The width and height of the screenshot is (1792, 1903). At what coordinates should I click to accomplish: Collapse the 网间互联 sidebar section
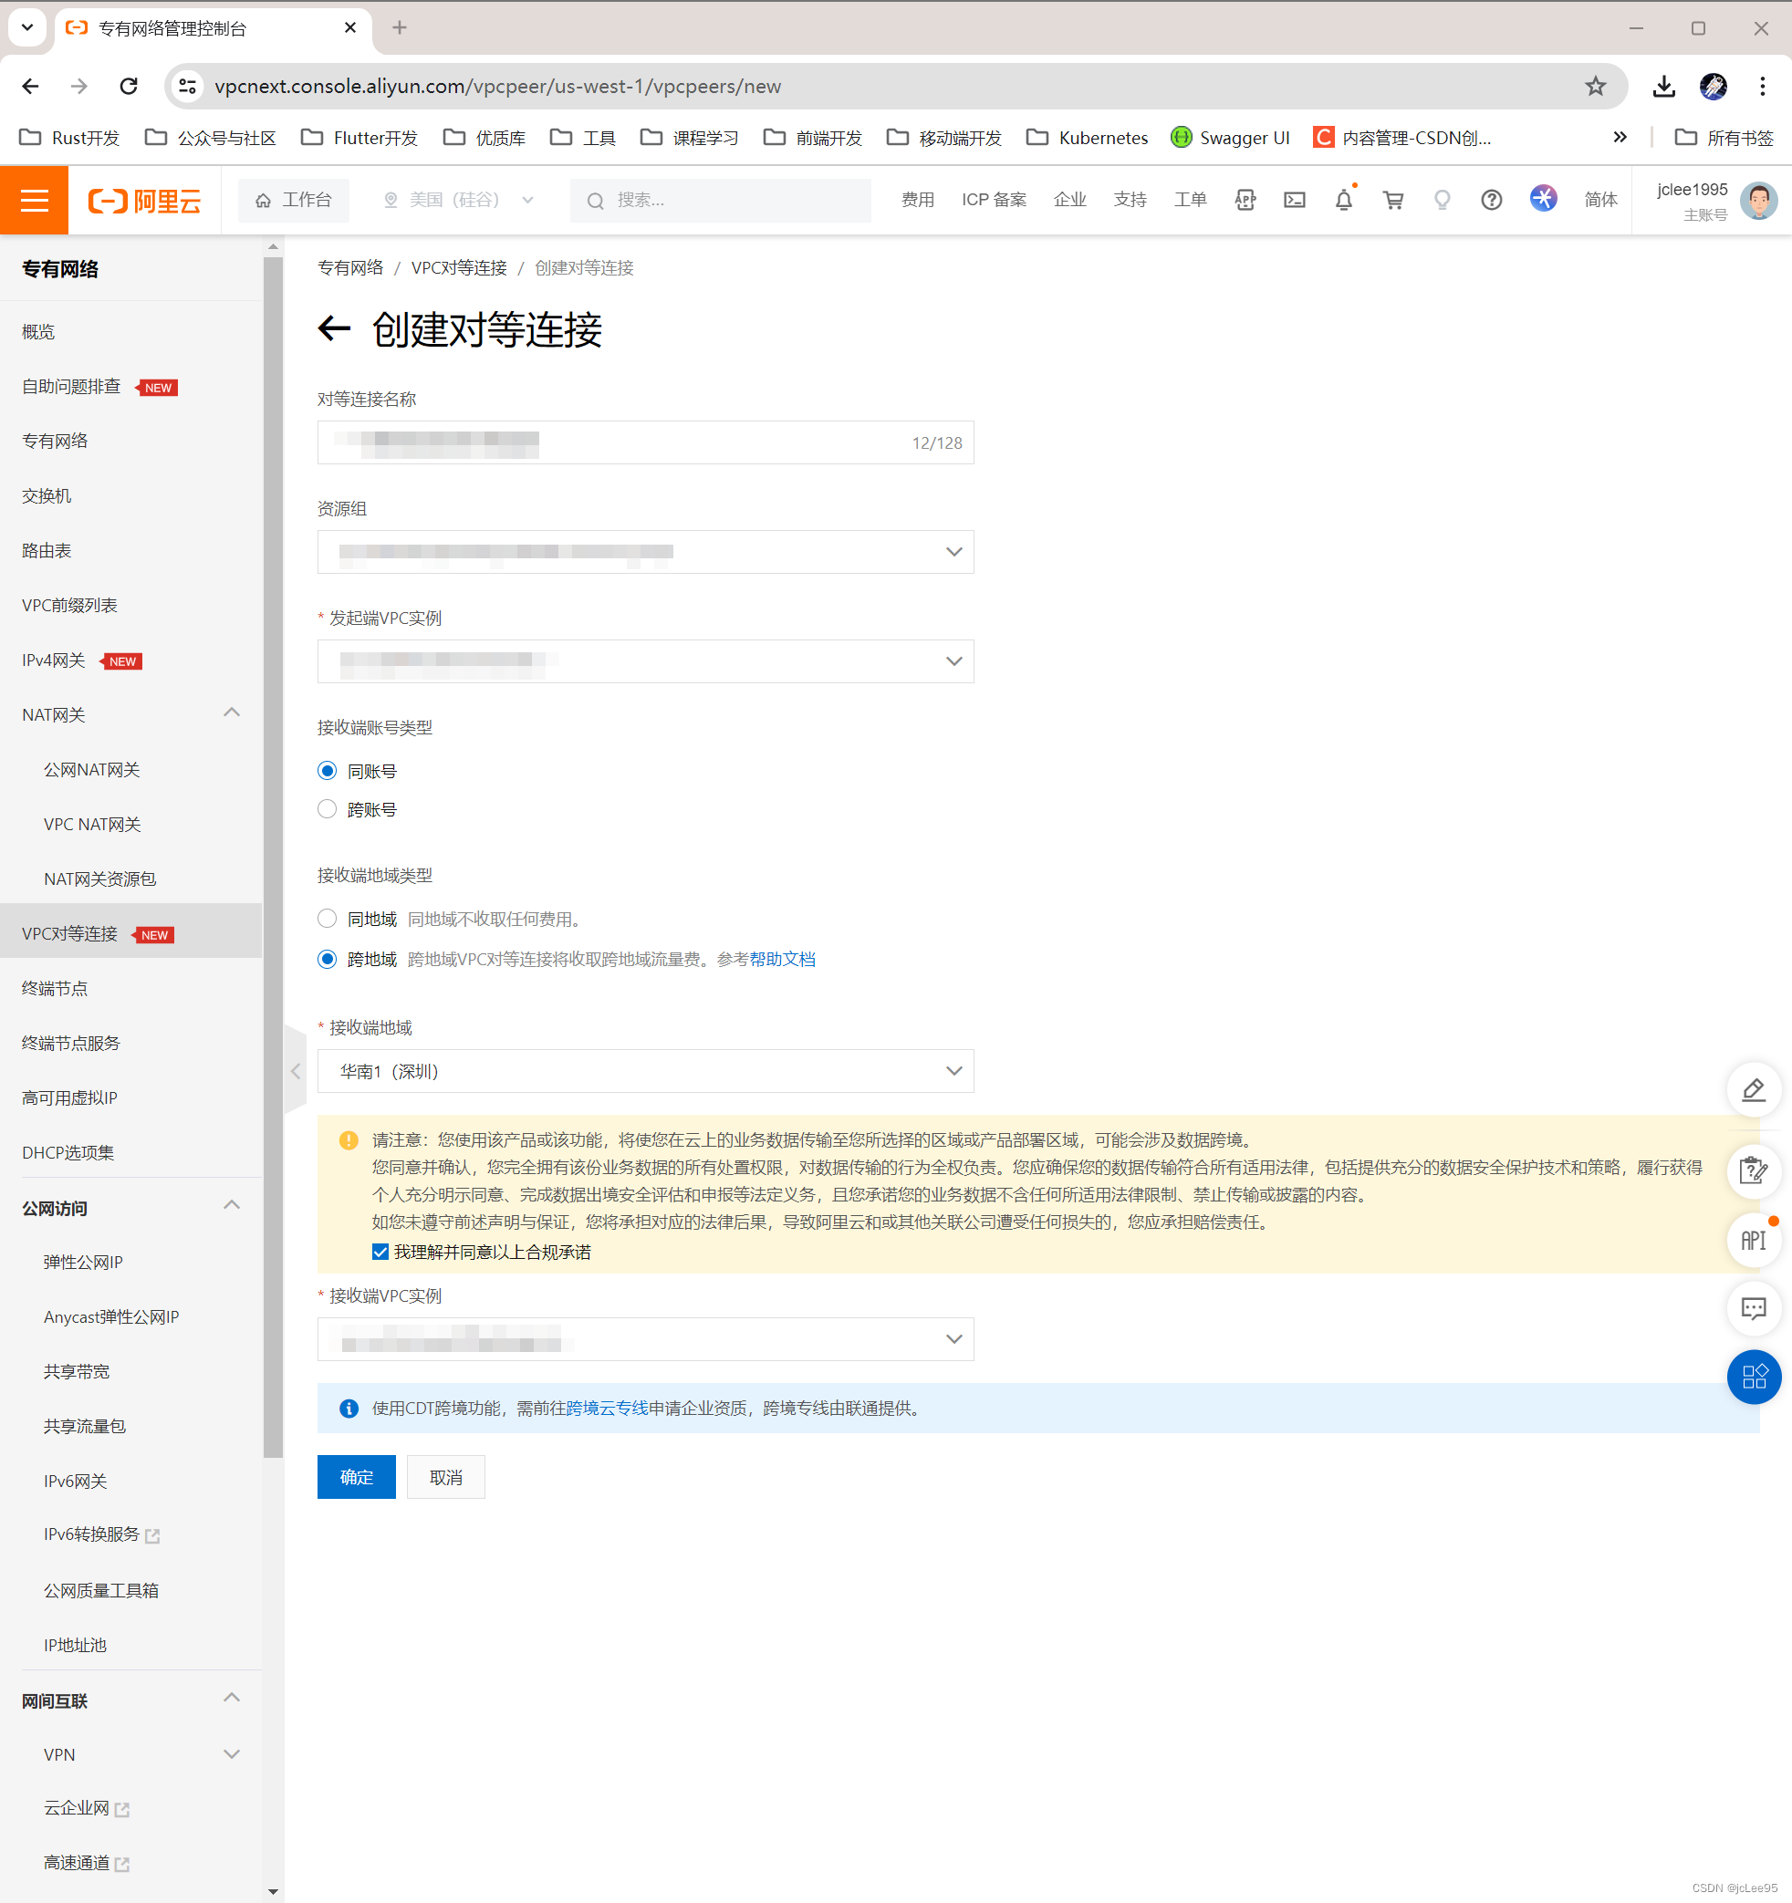pos(232,1699)
